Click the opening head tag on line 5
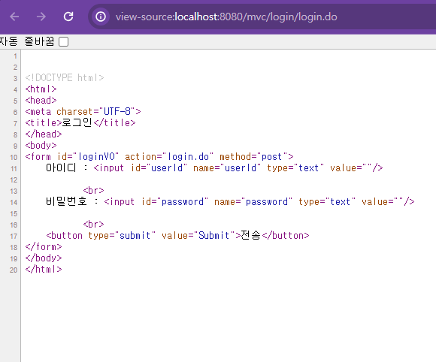Viewport: 436px width, 362px height. point(41,101)
